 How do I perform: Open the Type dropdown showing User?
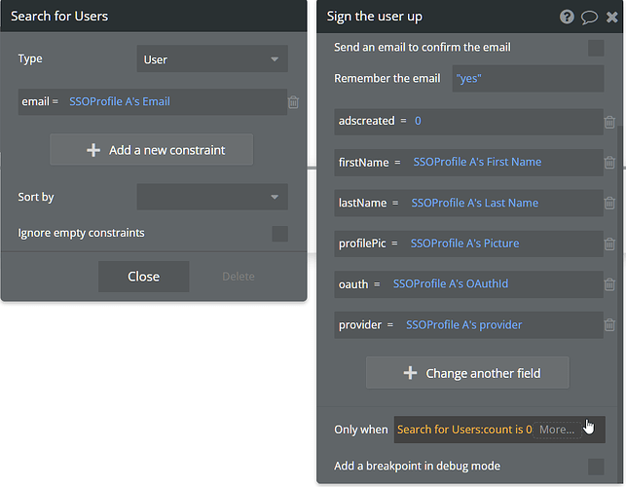point(212,59)
